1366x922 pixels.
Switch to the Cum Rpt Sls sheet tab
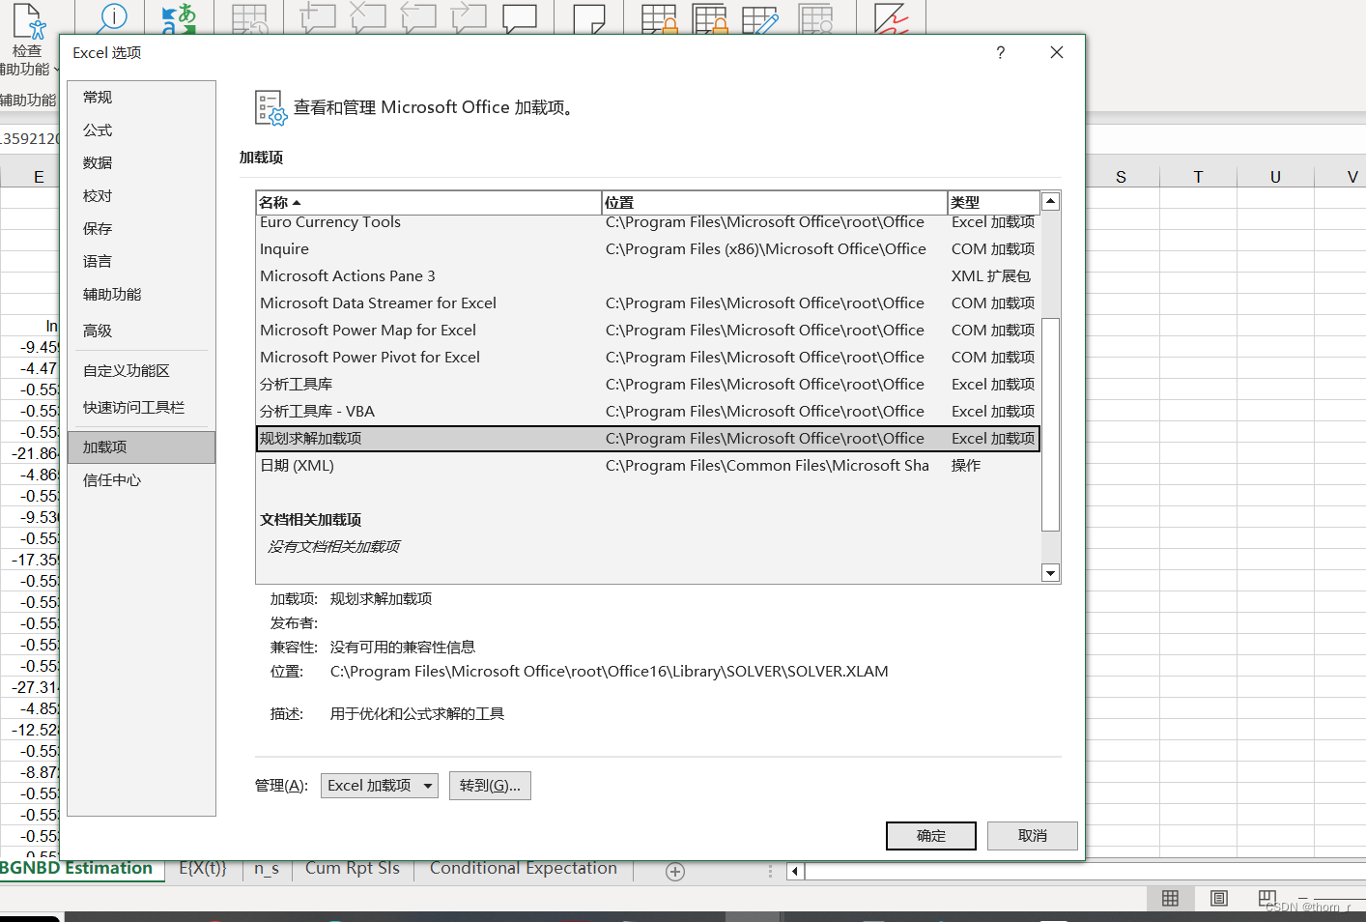(x=353, y=868)
